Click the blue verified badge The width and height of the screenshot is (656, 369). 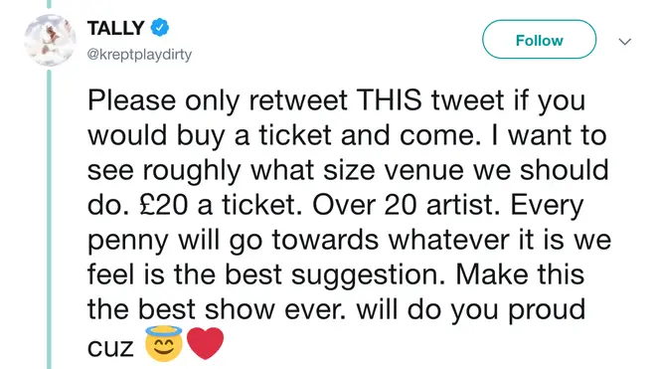[160, 28]
